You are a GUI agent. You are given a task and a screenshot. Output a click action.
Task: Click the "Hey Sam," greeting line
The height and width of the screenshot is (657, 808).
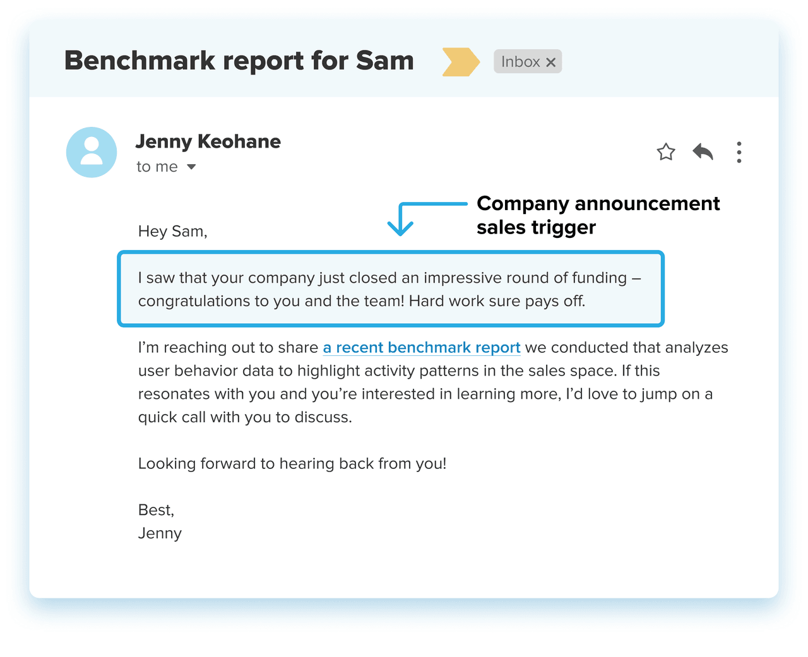pyautogui.click(x=172, y=232)
